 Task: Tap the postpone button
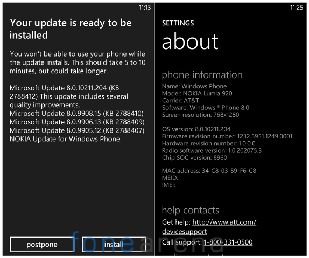coord(42,245)
